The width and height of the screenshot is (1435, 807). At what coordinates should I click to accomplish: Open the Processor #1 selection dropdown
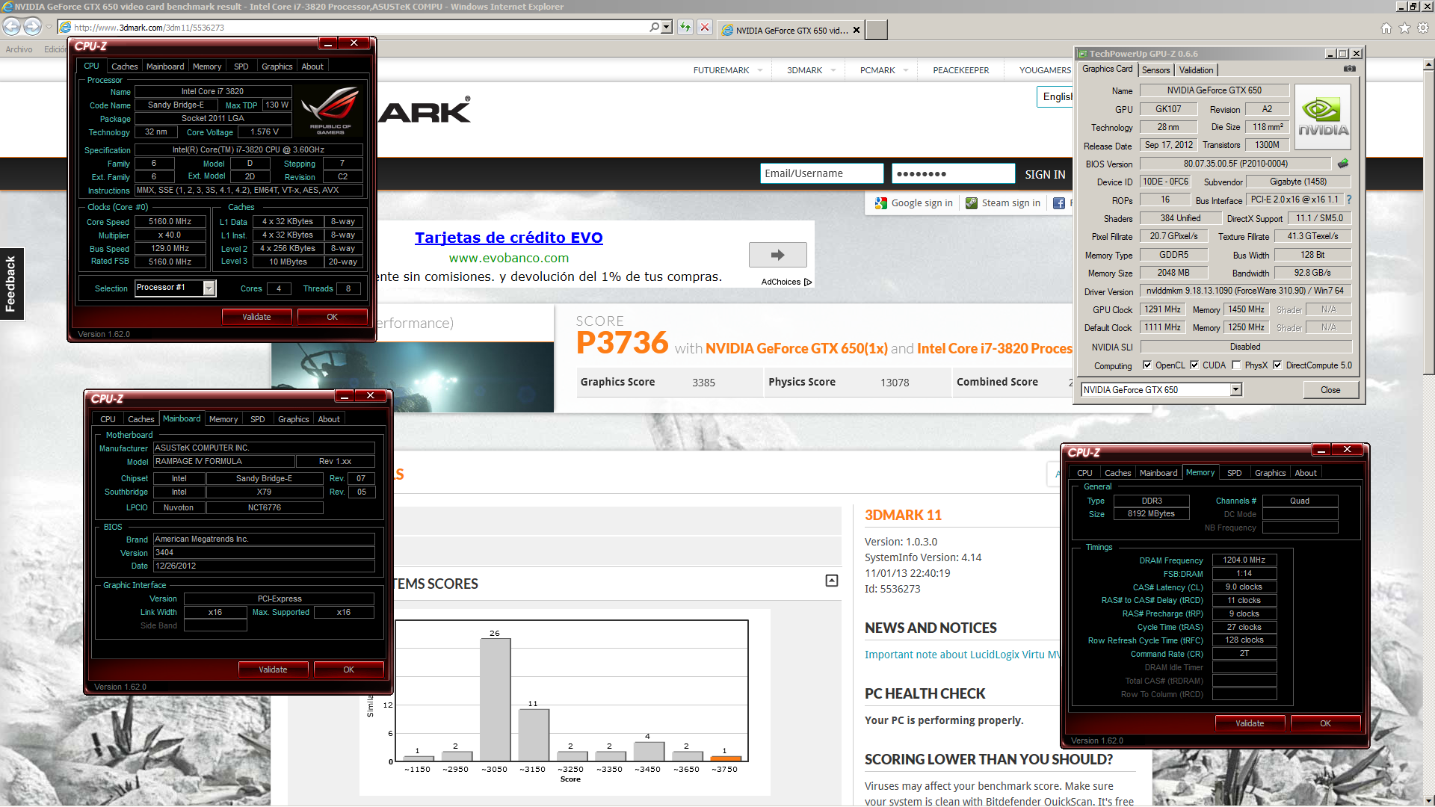click(209, 288)
